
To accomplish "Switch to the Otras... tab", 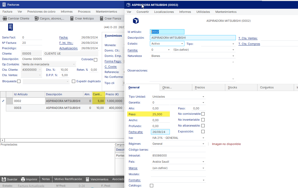I will pyautogui.click(x=176, y=87).
